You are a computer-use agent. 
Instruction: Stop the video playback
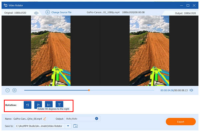coord(14,90)
